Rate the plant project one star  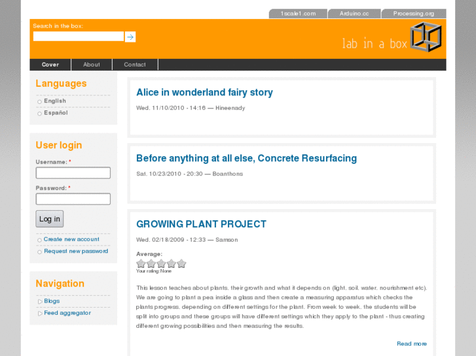(141, 264)
